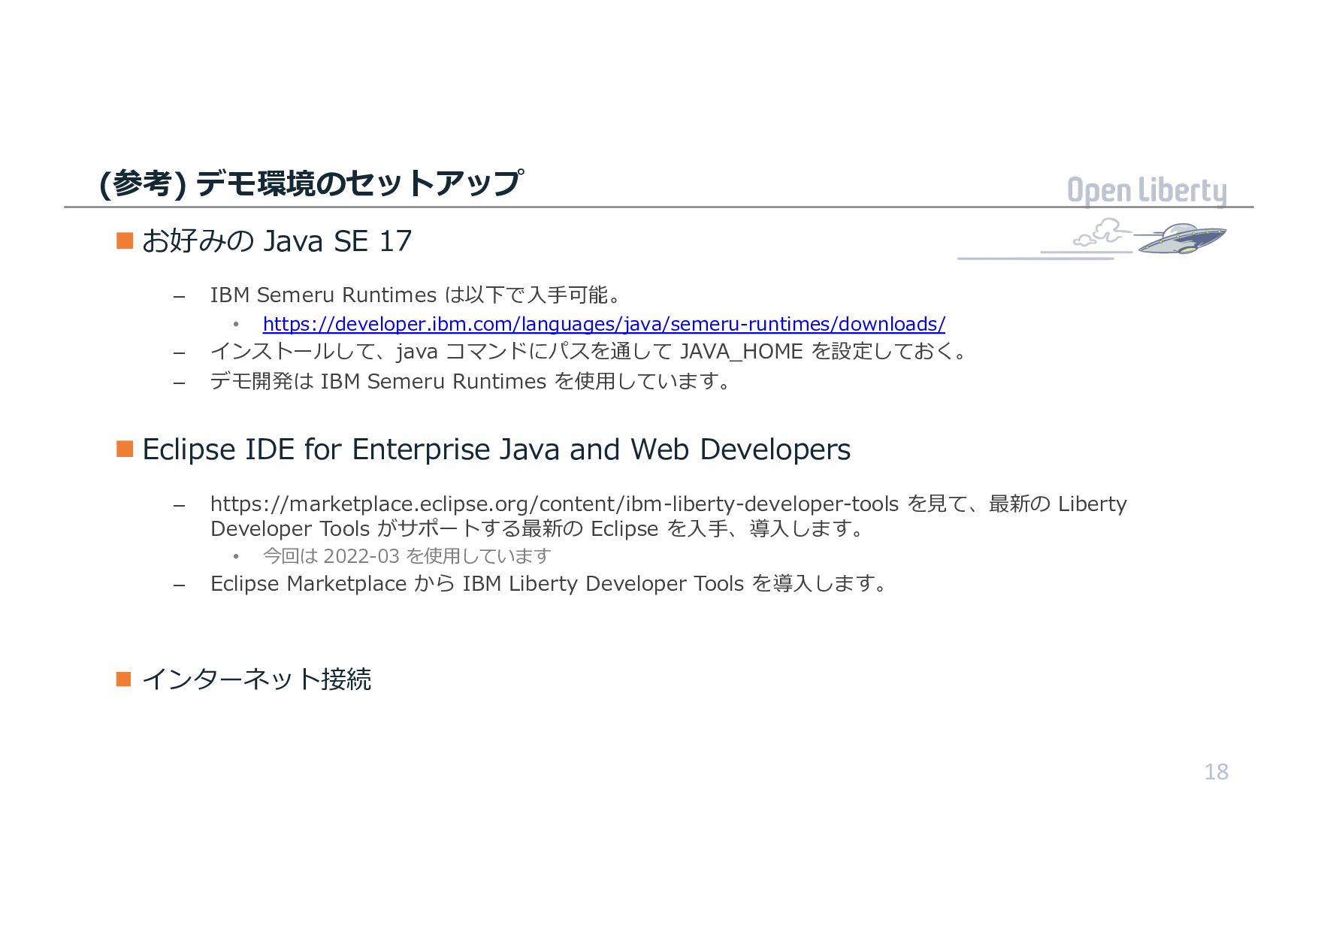The image size is (1318, 932).
Task: Select the heading お好みの Java SE 17
Action: (x=277, y=241)
